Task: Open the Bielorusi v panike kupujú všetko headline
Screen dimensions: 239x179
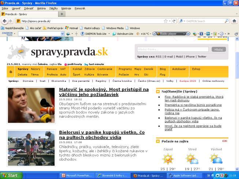Action: [102, 135]
